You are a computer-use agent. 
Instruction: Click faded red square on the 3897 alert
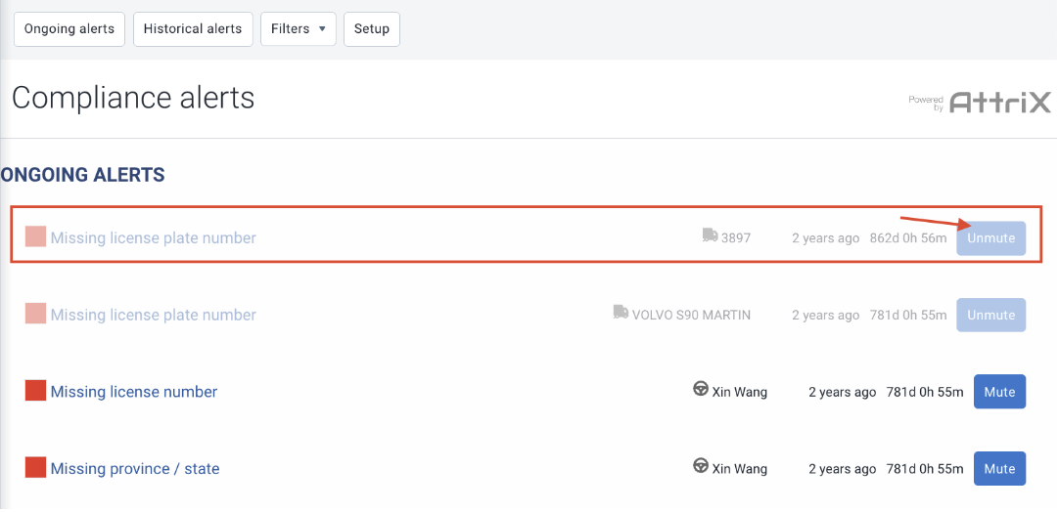(x=36, y=236)
